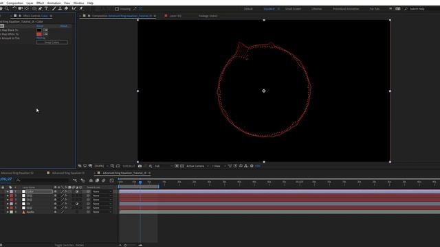Click the timeline layer search field
440x247 pixels.
(43, 180)
